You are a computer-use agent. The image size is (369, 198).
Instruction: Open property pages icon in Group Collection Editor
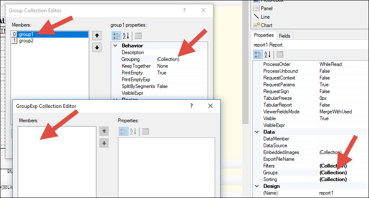[x=138, y=36]
